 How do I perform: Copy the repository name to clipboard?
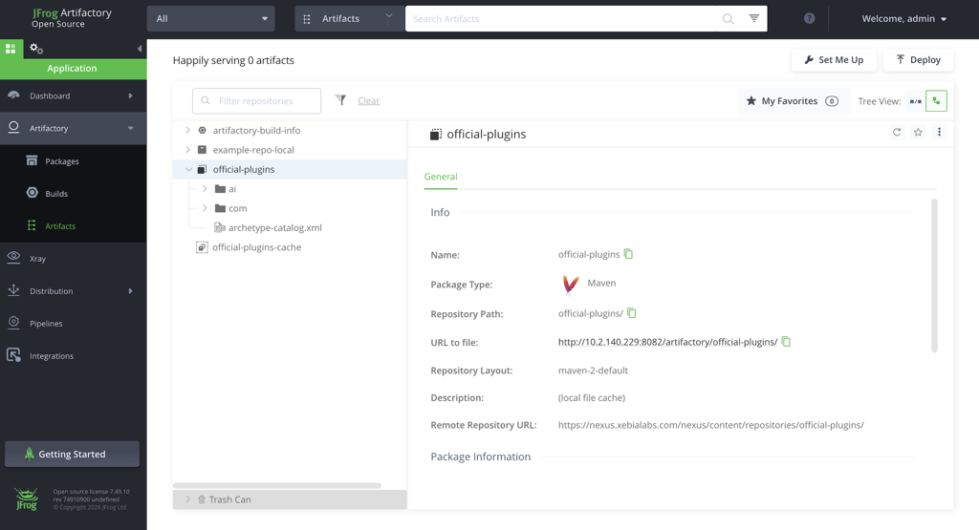(x=628, y=254)
